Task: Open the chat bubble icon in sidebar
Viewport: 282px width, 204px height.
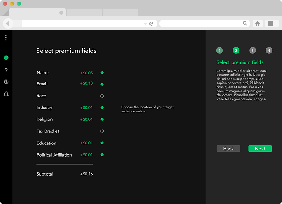Action: pyautogui.click(x=6, y=58)
